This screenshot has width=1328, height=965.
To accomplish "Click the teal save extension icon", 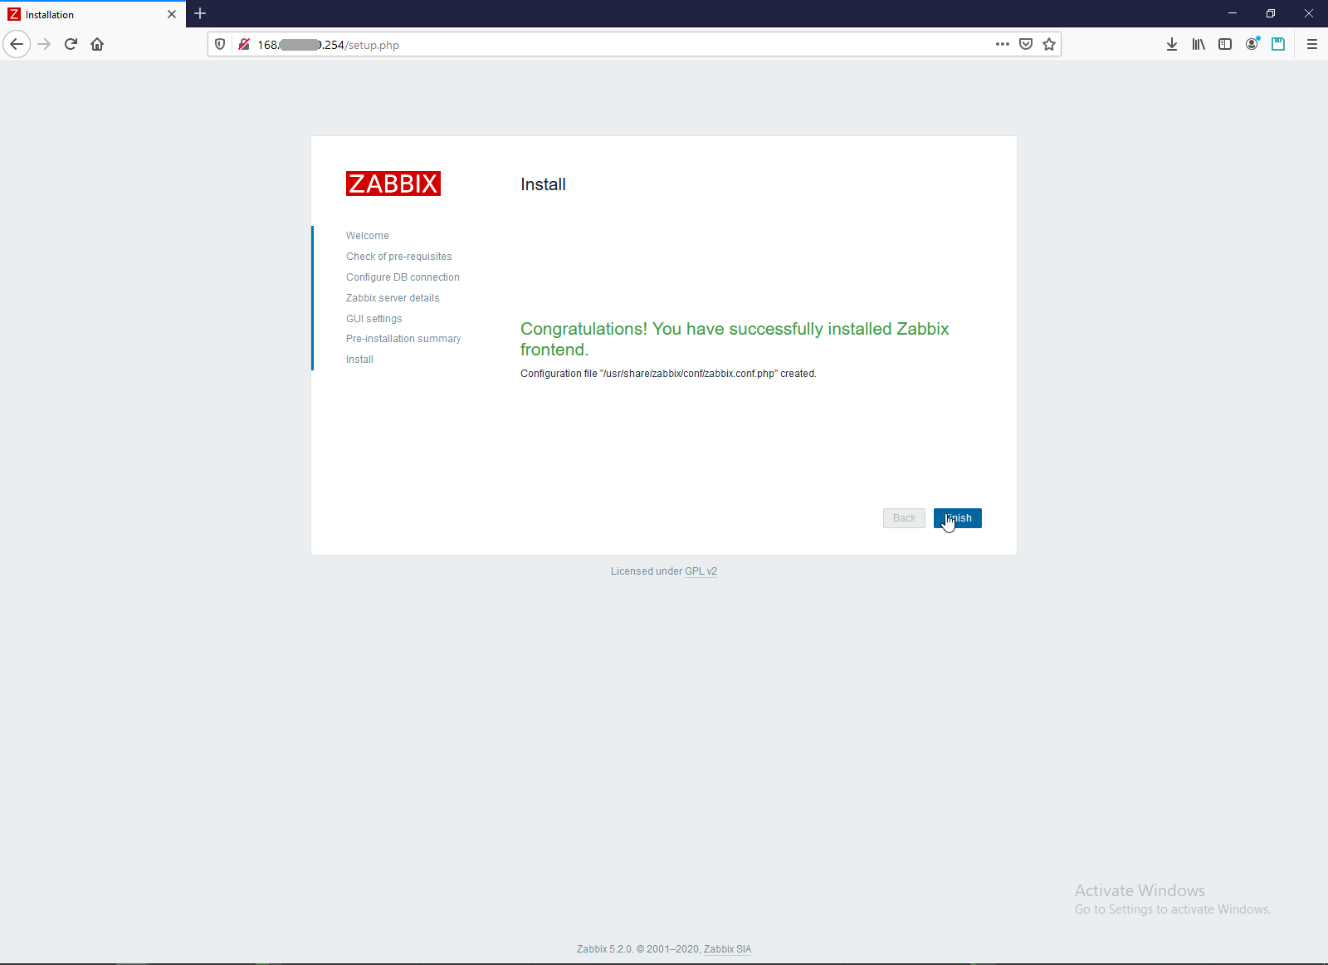I will [x=1278, y=44].
